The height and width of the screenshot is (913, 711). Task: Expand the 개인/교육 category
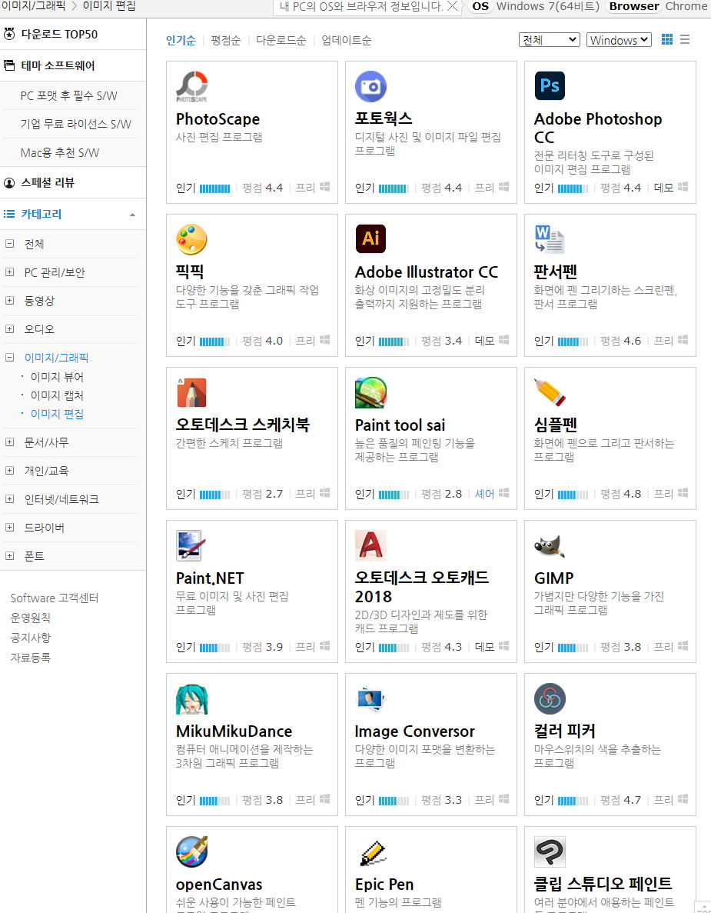click(9, 471)
